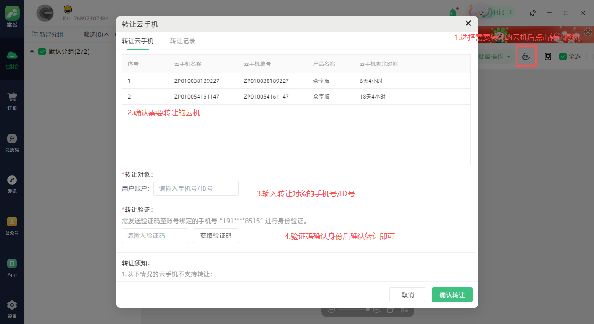The width and height of the screenshot is (594, 324).
Task: Click the 云手机名称 column header
Action: click(x=188, y=64)
